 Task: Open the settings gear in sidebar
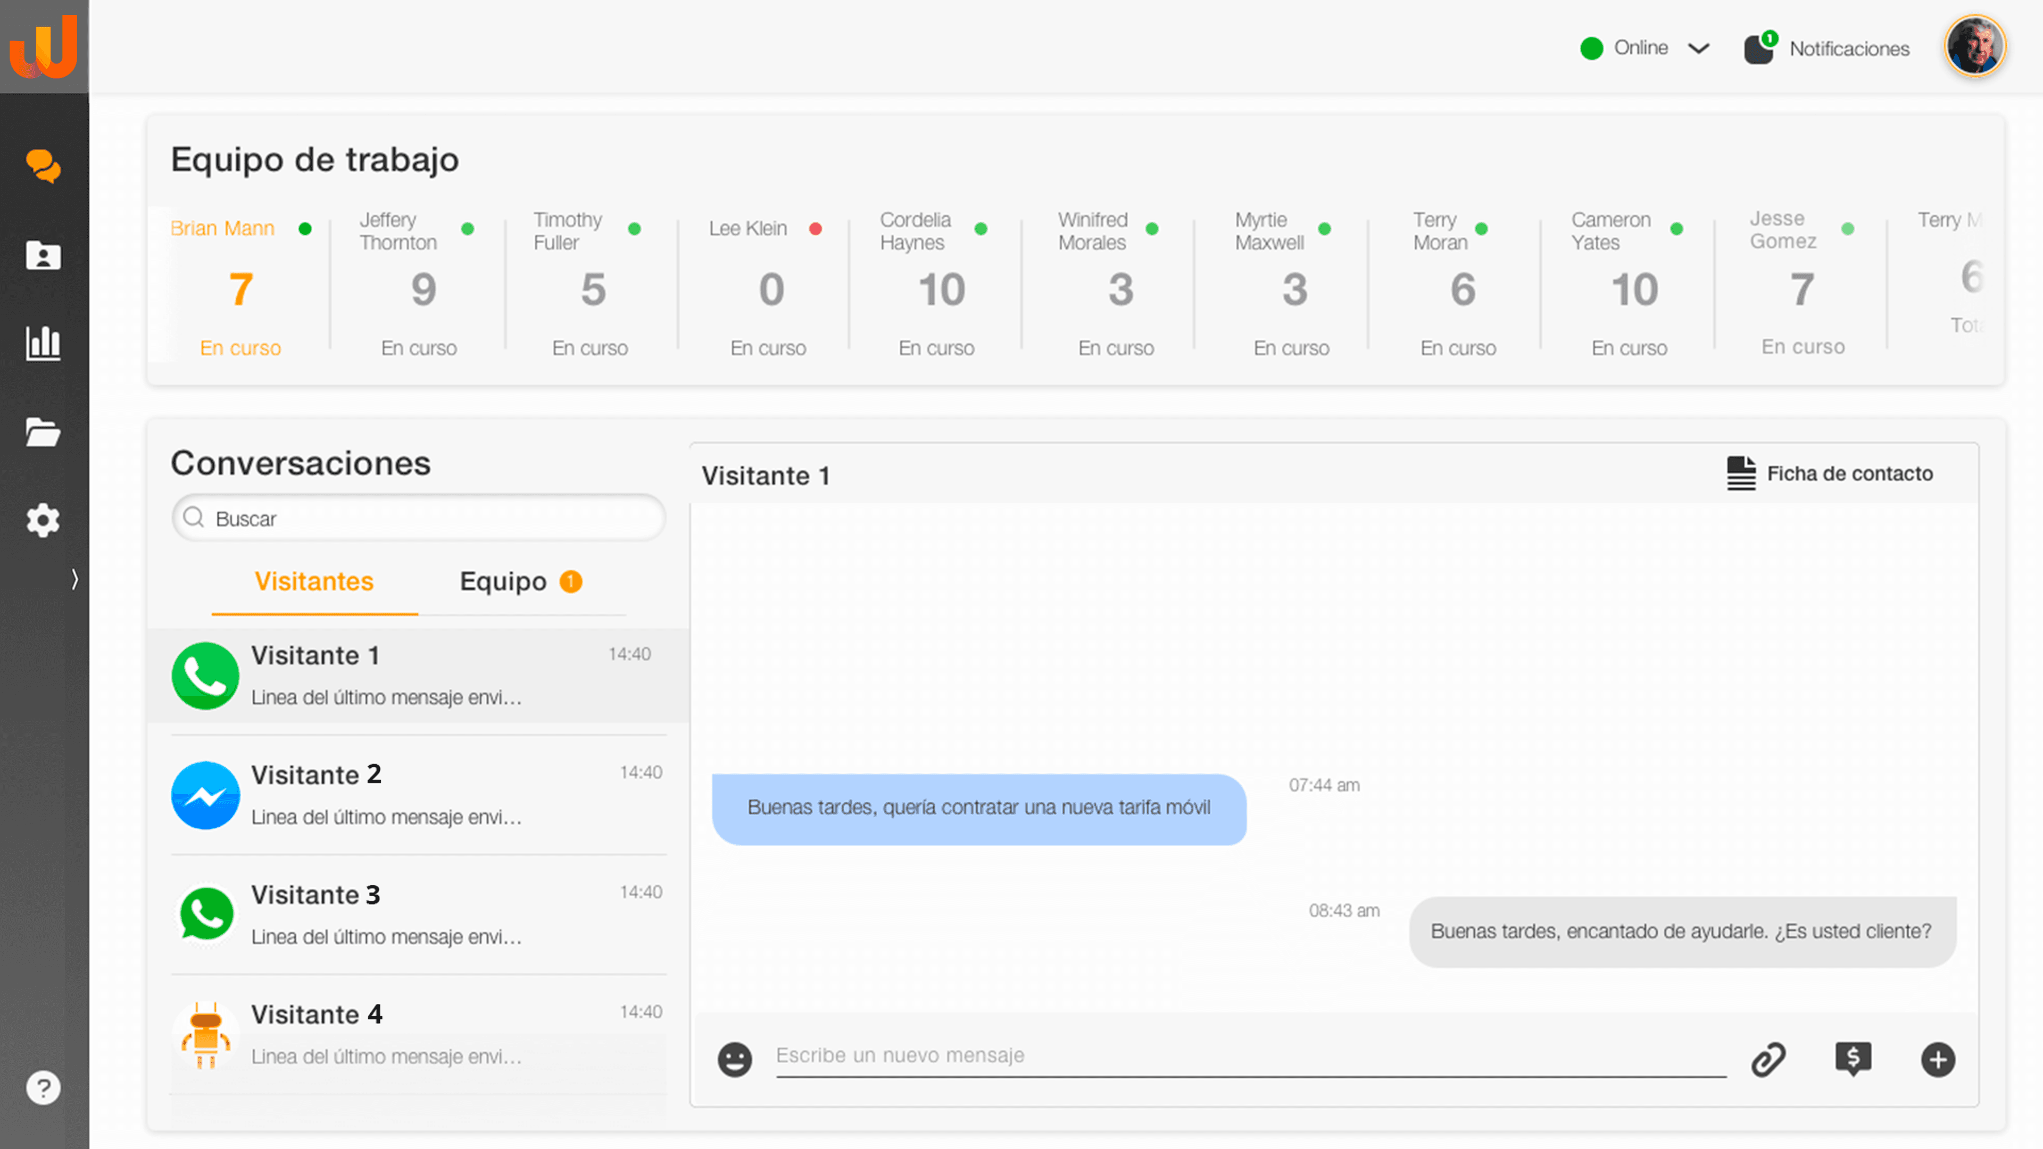43,520
